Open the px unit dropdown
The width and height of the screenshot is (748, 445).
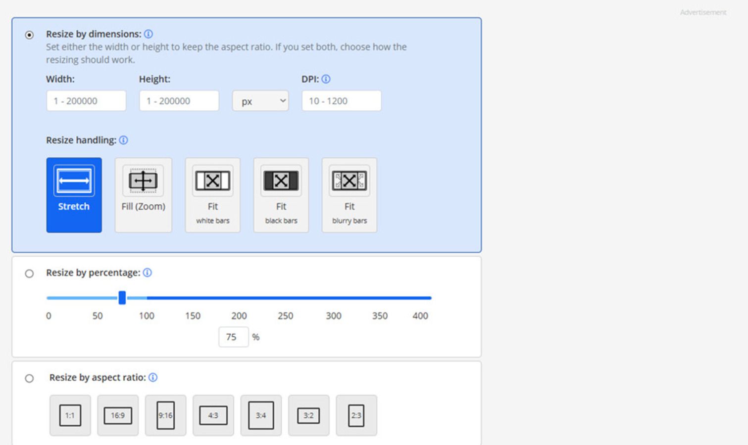(260, 101)
